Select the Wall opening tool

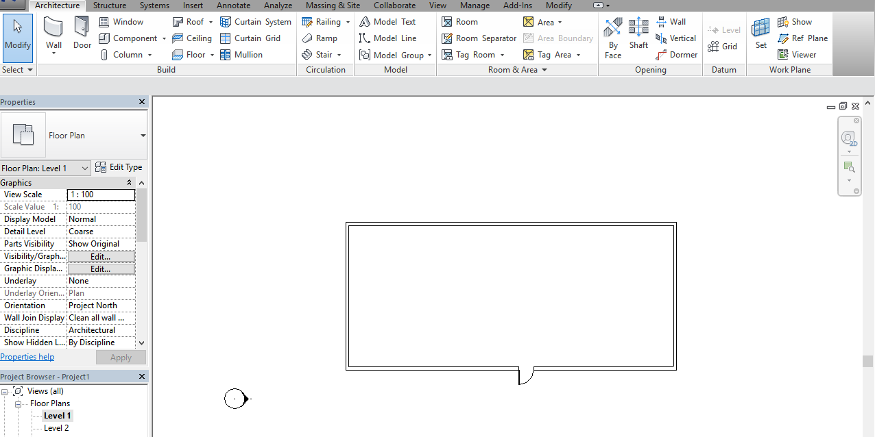pos(671,22)
